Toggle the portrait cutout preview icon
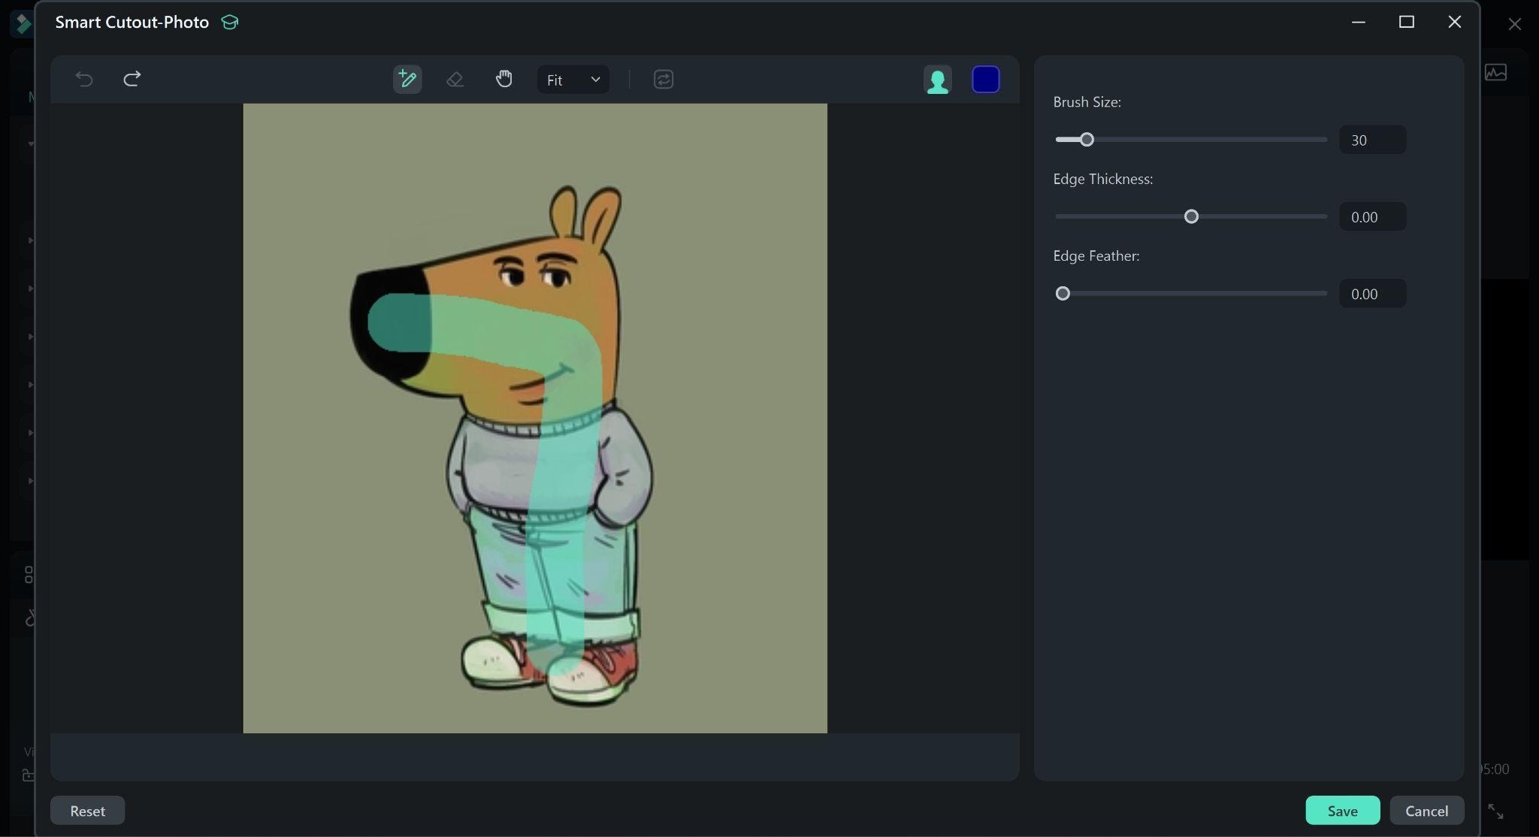This screenshot has height=837, width=1539. [x=938, y=80]
